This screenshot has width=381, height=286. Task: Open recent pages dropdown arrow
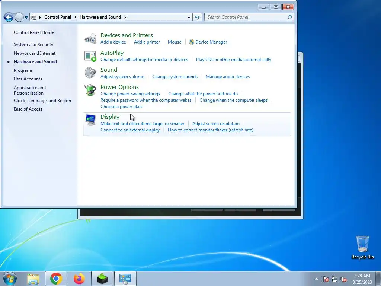coord(26,17)
